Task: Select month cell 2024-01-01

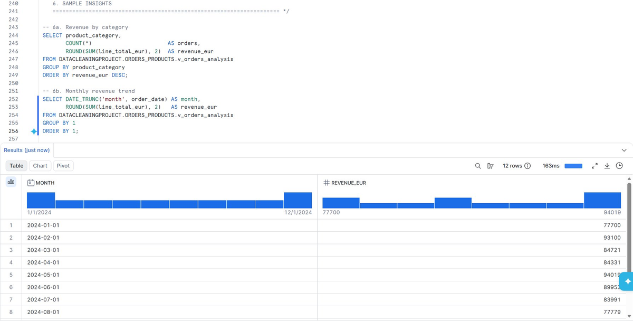Action: [170, 225]
